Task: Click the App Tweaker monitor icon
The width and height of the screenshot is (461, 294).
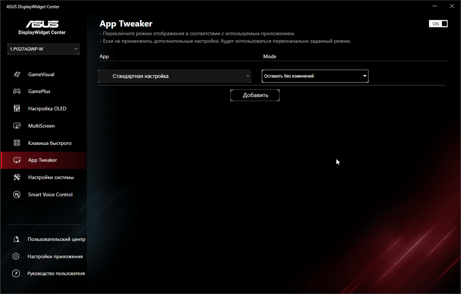Action: tap(17, 160)
